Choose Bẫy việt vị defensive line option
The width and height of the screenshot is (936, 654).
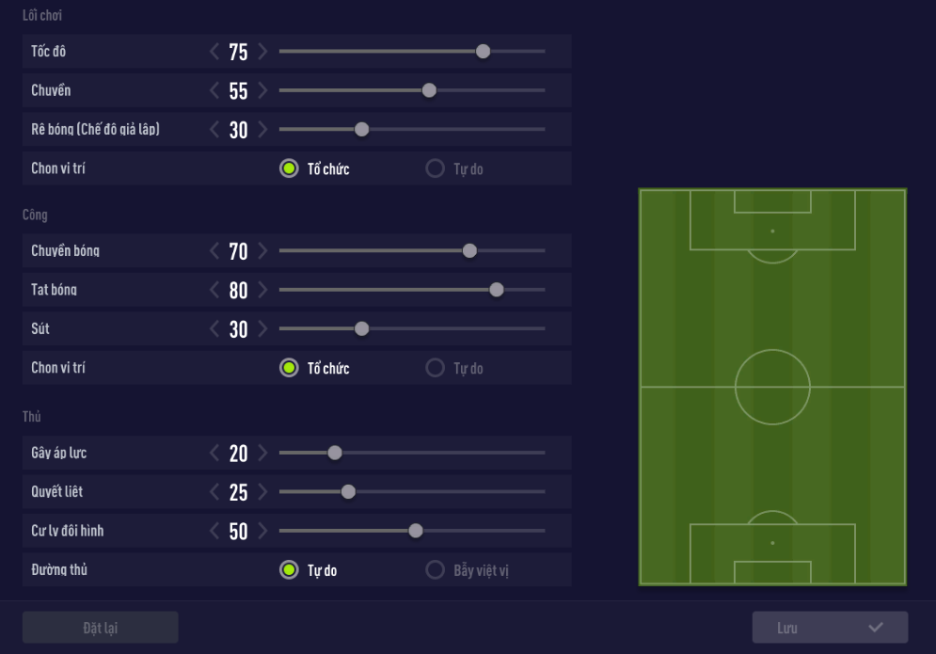(x=435, y=570)
